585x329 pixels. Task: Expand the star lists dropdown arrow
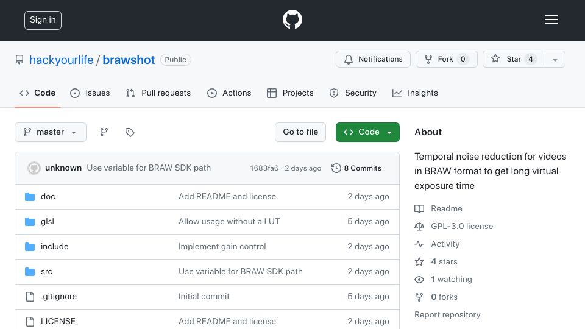point(555,60)
